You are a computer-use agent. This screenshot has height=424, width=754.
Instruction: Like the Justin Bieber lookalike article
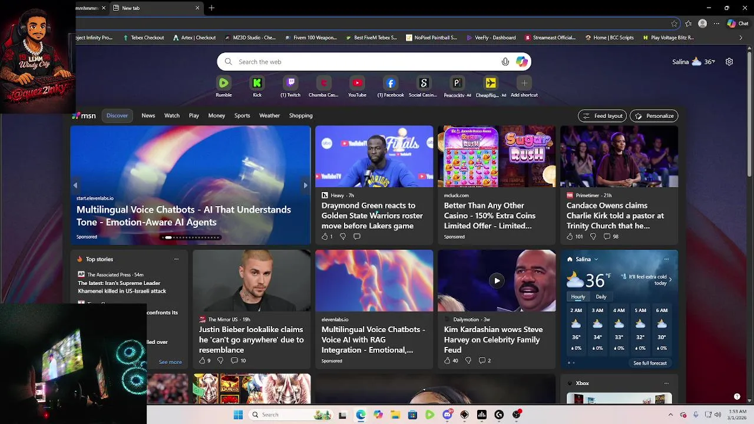[202, 360]
